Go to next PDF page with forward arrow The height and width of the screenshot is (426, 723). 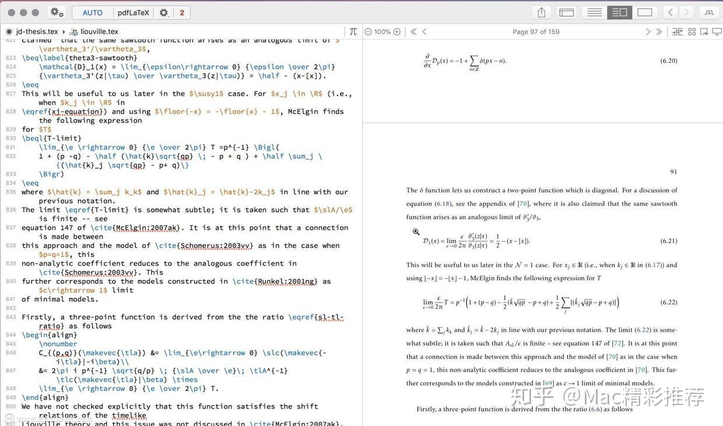coord(647,32)
